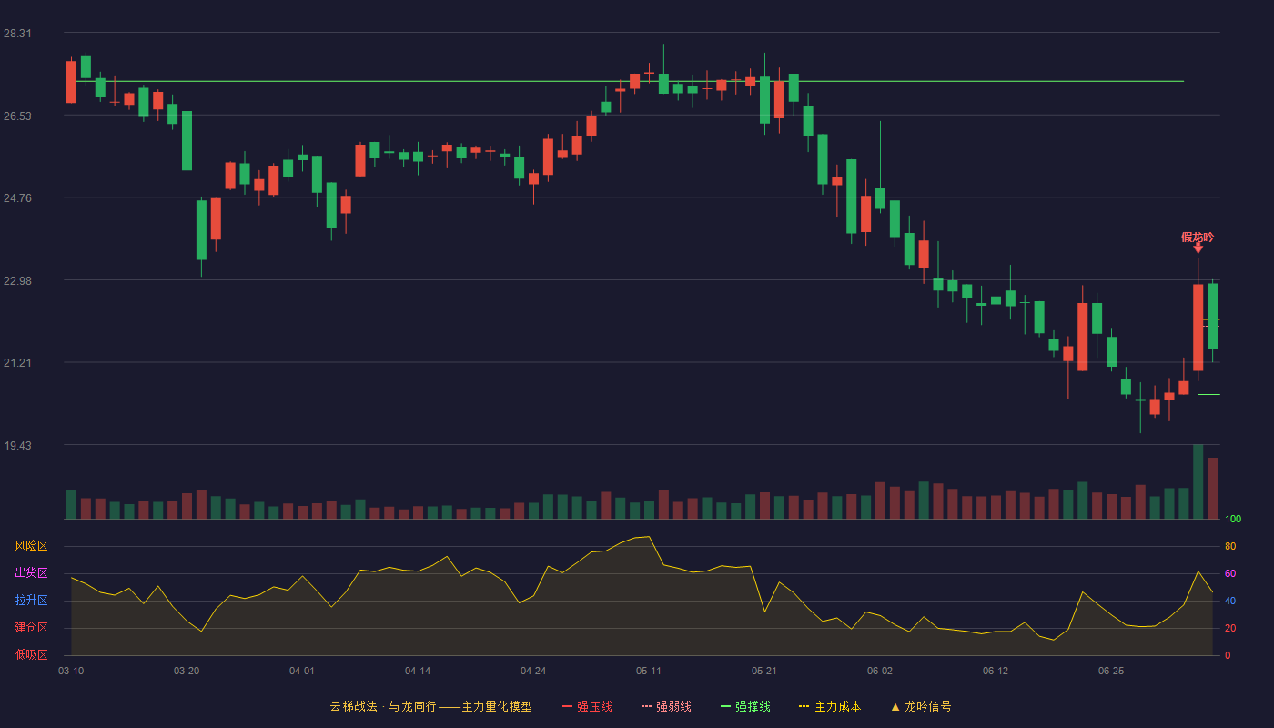Screen dimensions: 1274x728
Task: Click the 21.21 price axis label
Action: click(17, 362)
